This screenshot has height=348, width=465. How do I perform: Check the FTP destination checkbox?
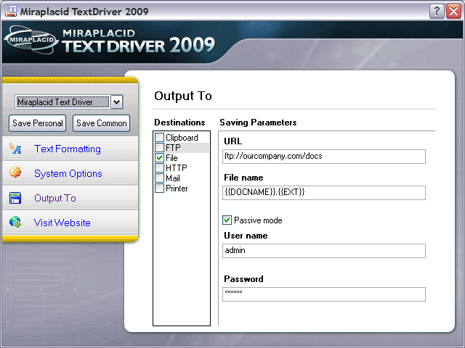(160, 147)
